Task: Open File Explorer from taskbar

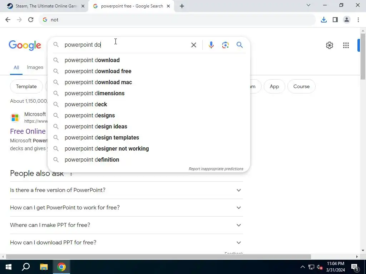Action: tap(44, 267)
